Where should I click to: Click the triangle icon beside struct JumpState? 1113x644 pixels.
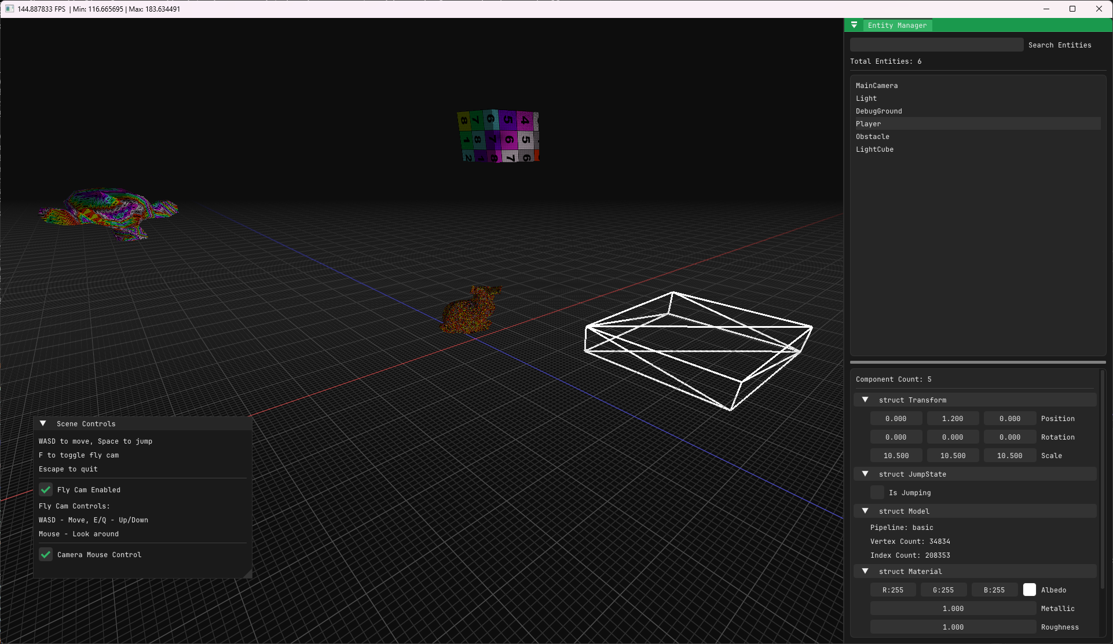click(865, 474)
